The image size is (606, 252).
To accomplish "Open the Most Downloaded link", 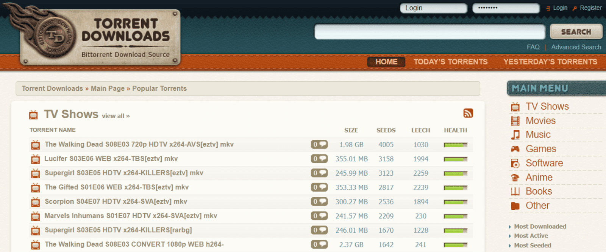I will [x=540, y=226].
